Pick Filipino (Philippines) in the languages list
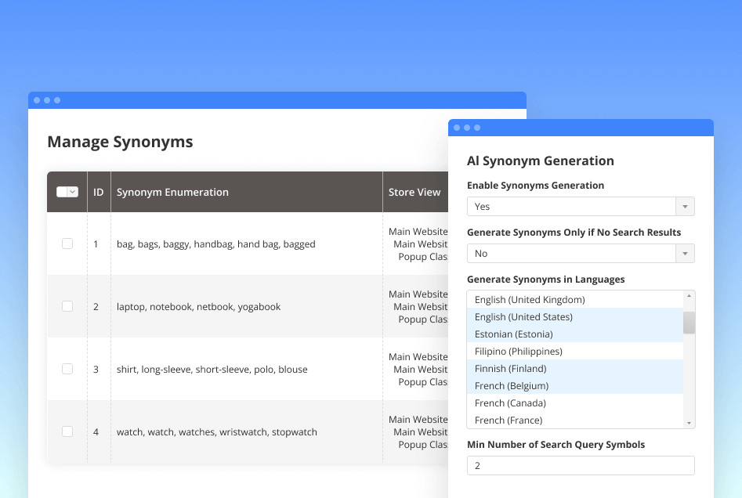742x498 pixels. 518,352
